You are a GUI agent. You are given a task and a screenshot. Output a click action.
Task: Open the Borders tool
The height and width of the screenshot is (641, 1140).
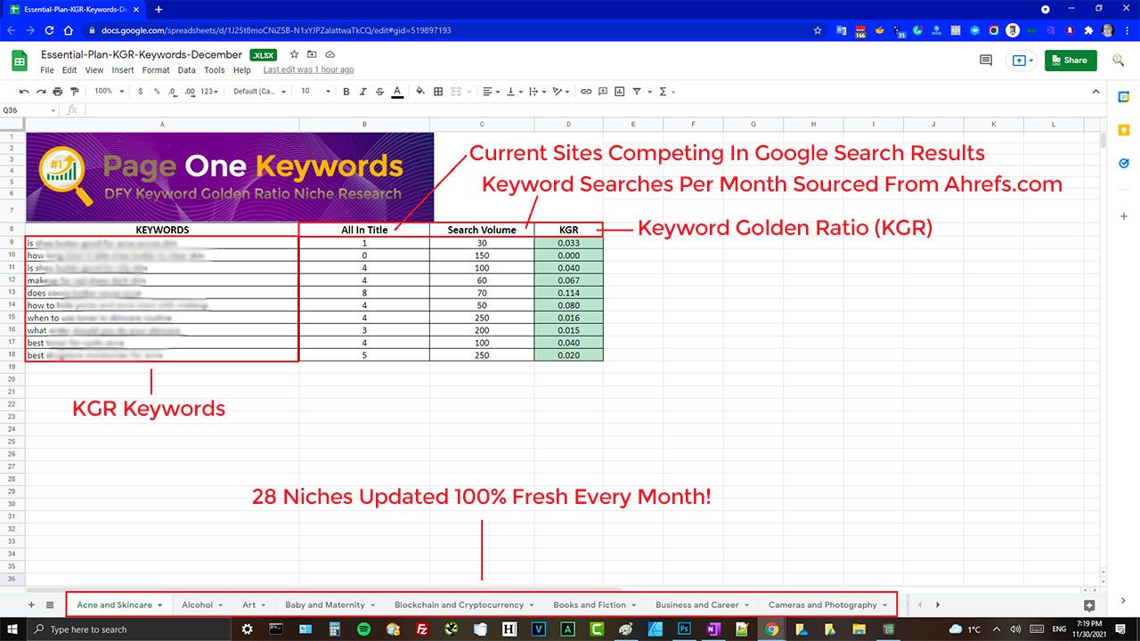point(438,92)
